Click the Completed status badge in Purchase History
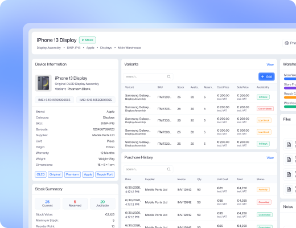296x228 pixels. (265, 215)
